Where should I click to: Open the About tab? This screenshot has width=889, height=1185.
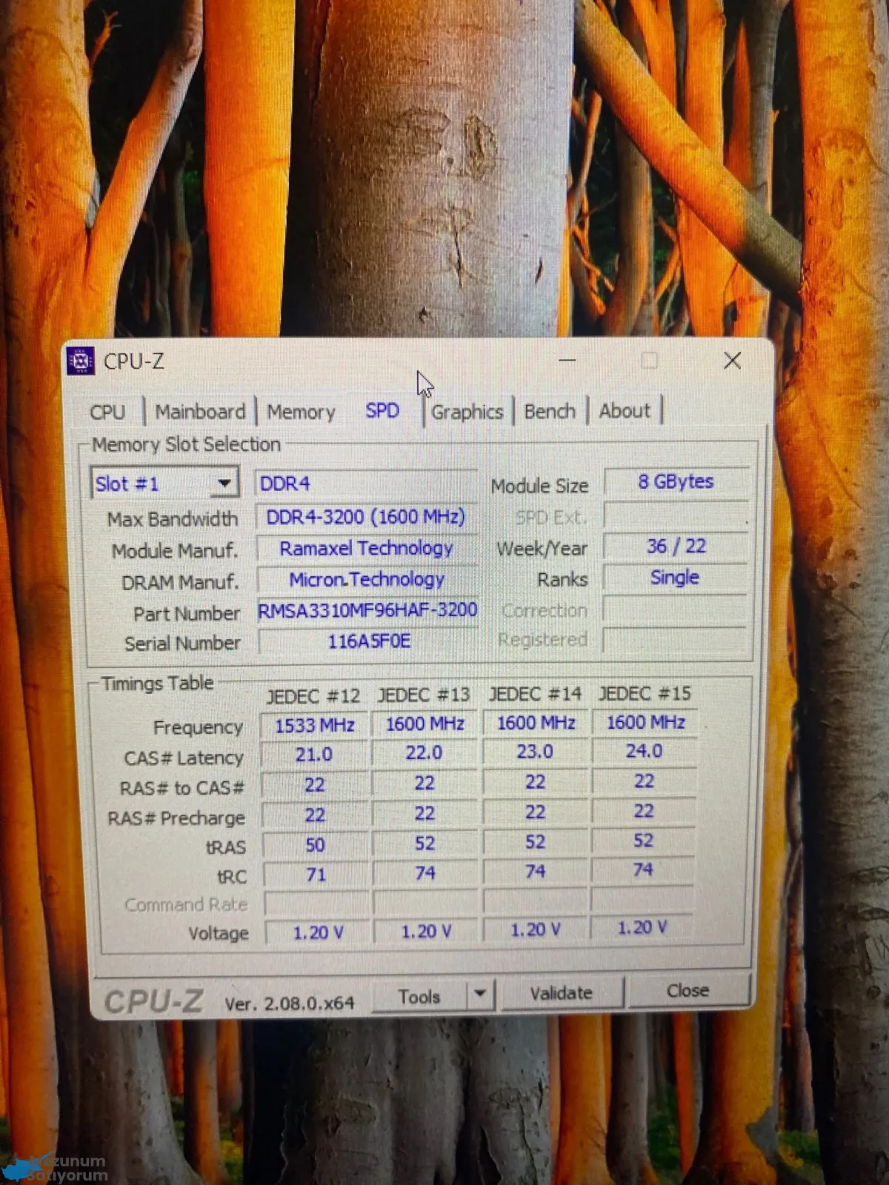click(625, 410)
